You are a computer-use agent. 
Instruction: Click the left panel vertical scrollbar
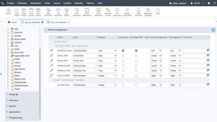point(40,84)
